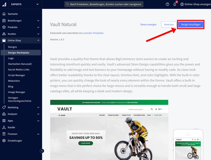Select Design-Marktplatz in the sidebar

coord(21,53)
